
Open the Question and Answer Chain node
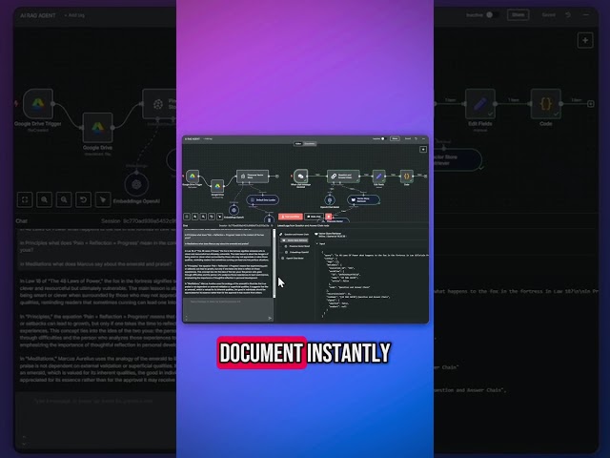343,176
